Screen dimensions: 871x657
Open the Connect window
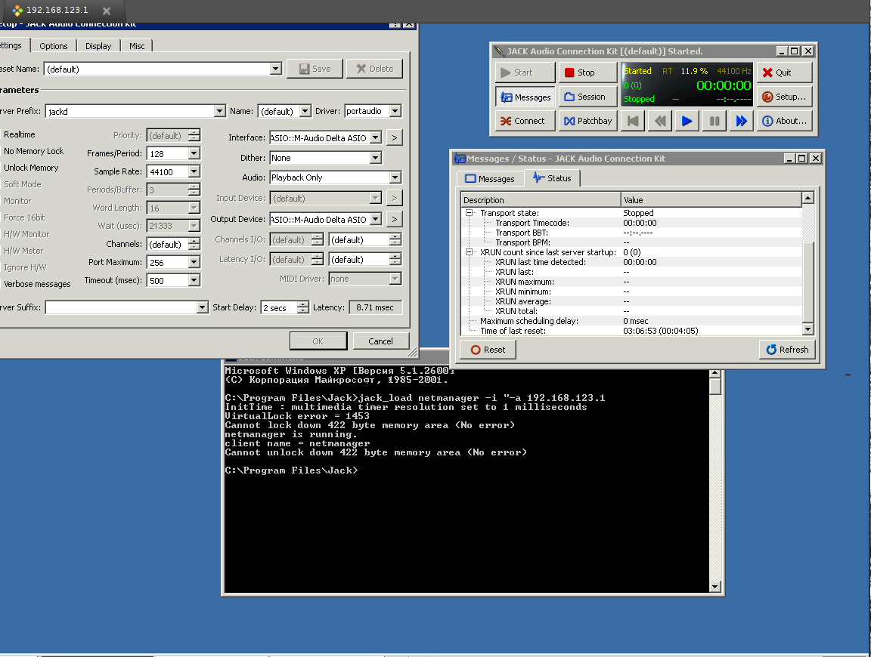point(522,121)
